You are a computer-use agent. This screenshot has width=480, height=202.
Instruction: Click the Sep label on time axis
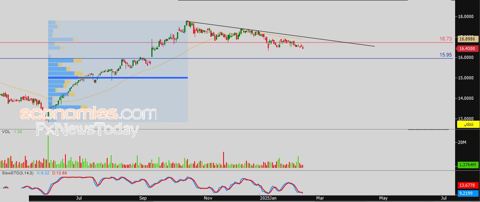coord(143,198)
